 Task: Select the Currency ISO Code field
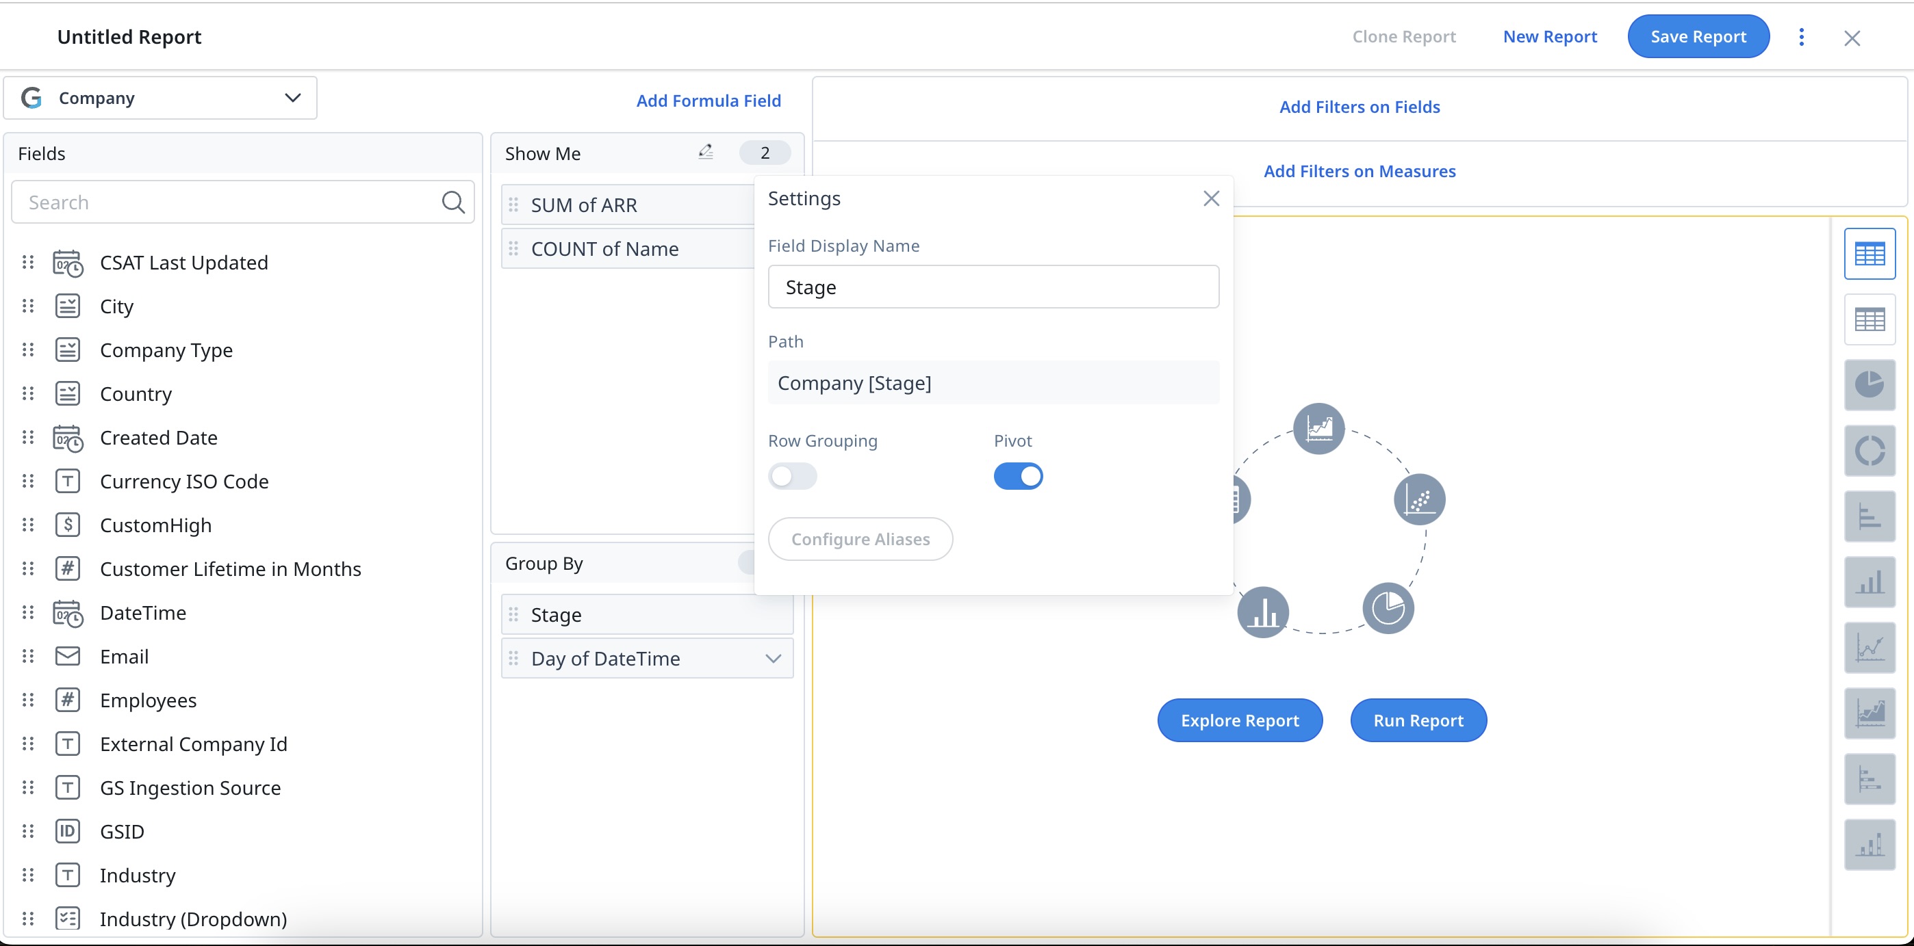pos(184,481)
